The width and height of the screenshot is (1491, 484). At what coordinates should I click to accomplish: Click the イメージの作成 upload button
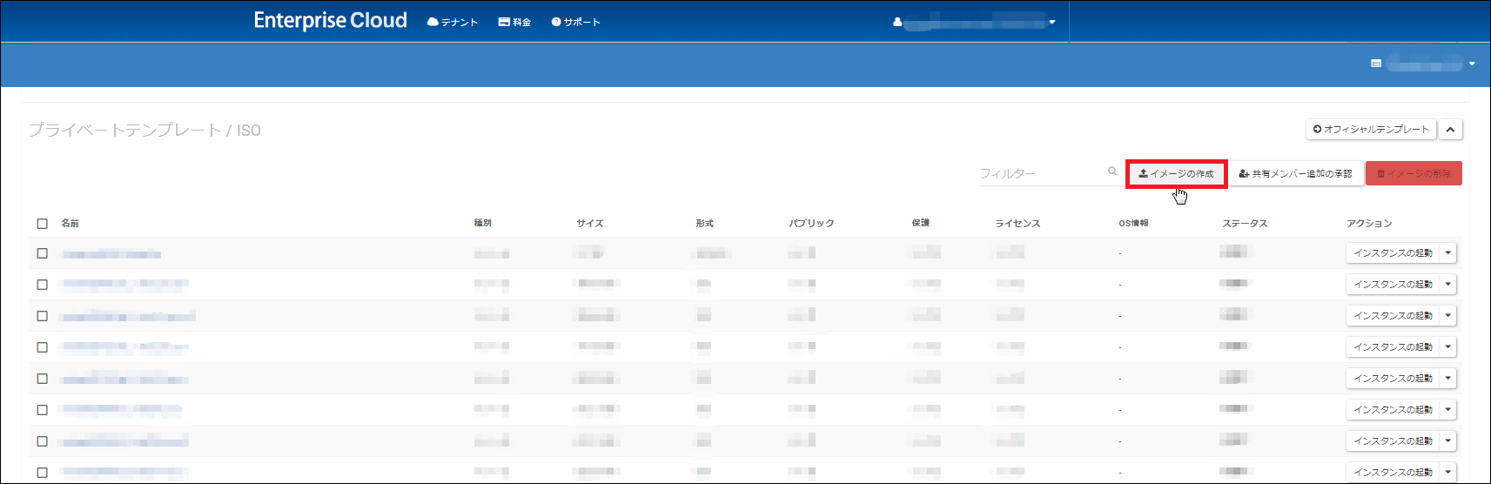(1176, 174)
